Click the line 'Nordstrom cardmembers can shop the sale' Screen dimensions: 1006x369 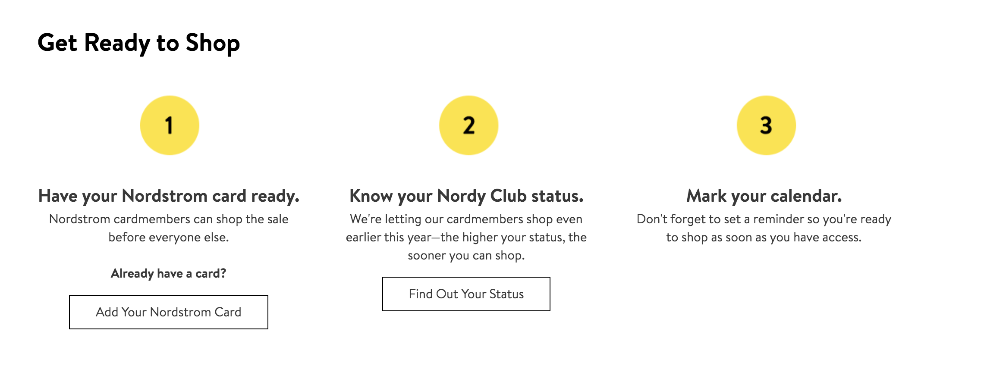tap(169, 219)
